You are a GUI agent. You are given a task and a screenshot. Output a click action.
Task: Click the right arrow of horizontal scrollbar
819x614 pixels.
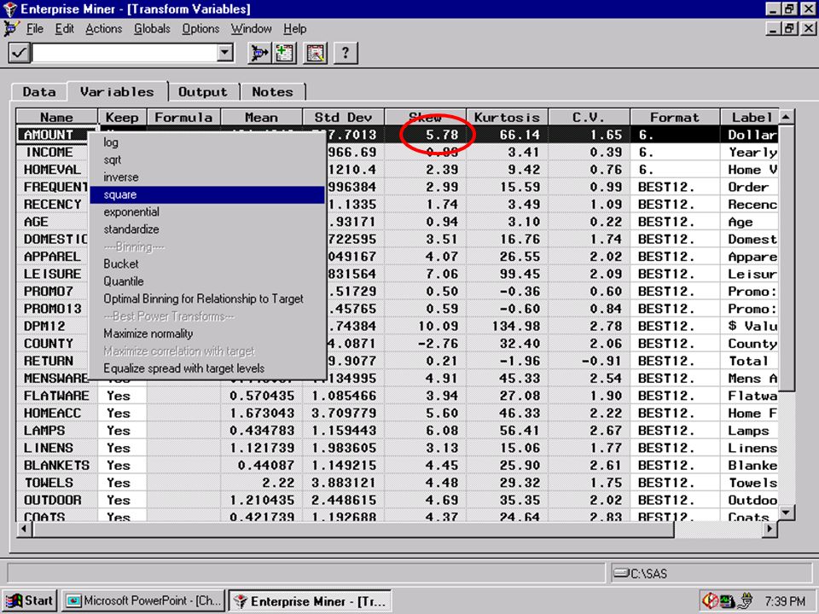pos(770,529)
